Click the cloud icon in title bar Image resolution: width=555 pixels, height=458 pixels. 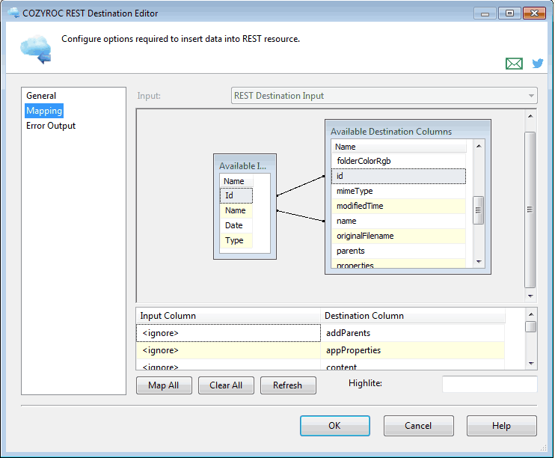coord(13,13)
